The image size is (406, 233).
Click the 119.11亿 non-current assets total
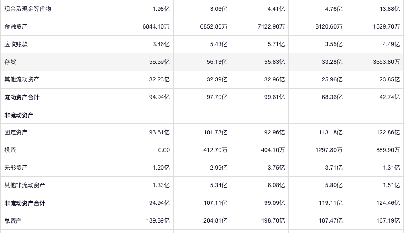330,203
